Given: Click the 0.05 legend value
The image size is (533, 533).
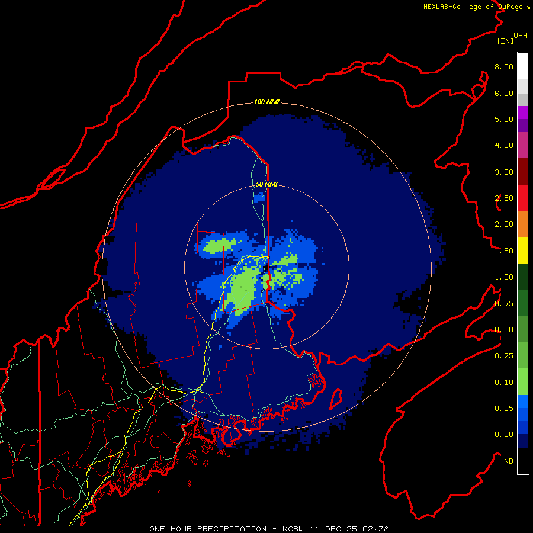Looking at the screenshot, I should point(504,409).
